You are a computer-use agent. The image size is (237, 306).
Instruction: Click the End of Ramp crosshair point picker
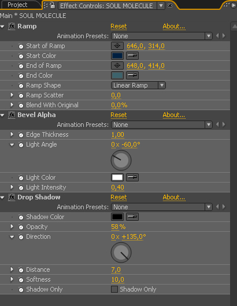point(117,65)
